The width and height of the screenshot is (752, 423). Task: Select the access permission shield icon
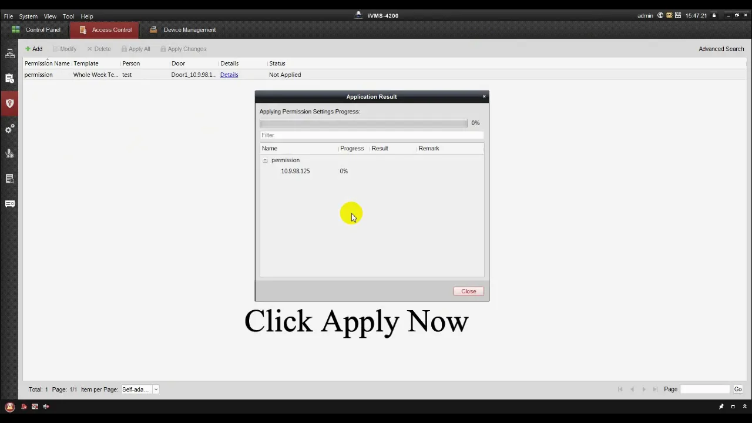pyautogui.click(x=9, y=103)
